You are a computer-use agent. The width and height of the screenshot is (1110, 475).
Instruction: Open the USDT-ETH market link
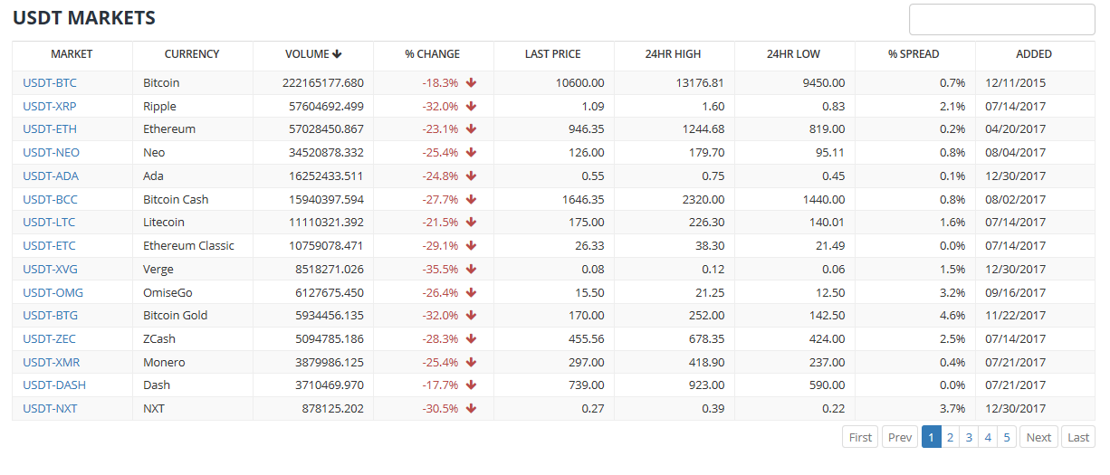pyautogui.click(x=50, y=129)
